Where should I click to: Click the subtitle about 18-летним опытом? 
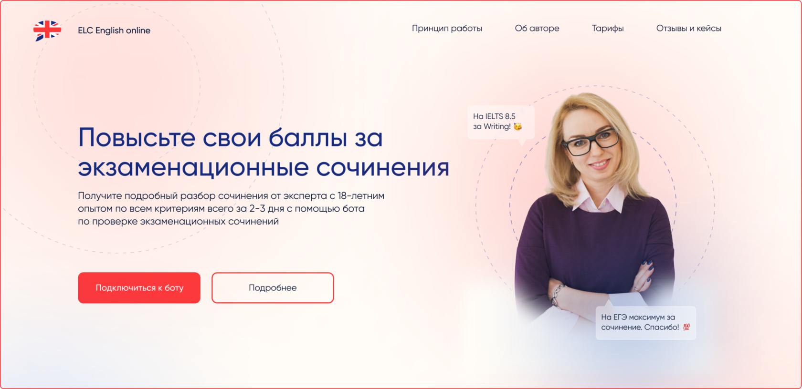[x=231, y=208]
